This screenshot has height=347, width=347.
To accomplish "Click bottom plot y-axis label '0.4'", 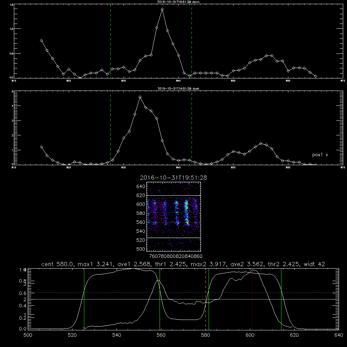I will tap(23, 306).
